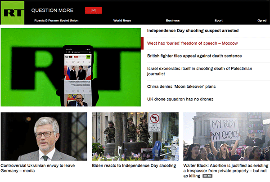This screenshot has height=182, width=270.
Task: Open 'Controversial Ukrainian envoy to leave Germany' headline
Action: 38,168
